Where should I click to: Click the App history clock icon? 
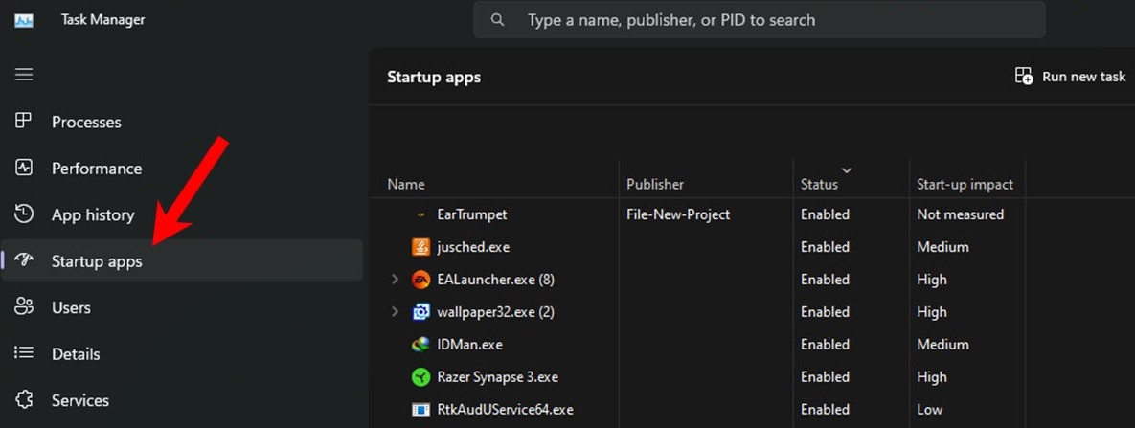pyautogui.click(x=24, y=214)
